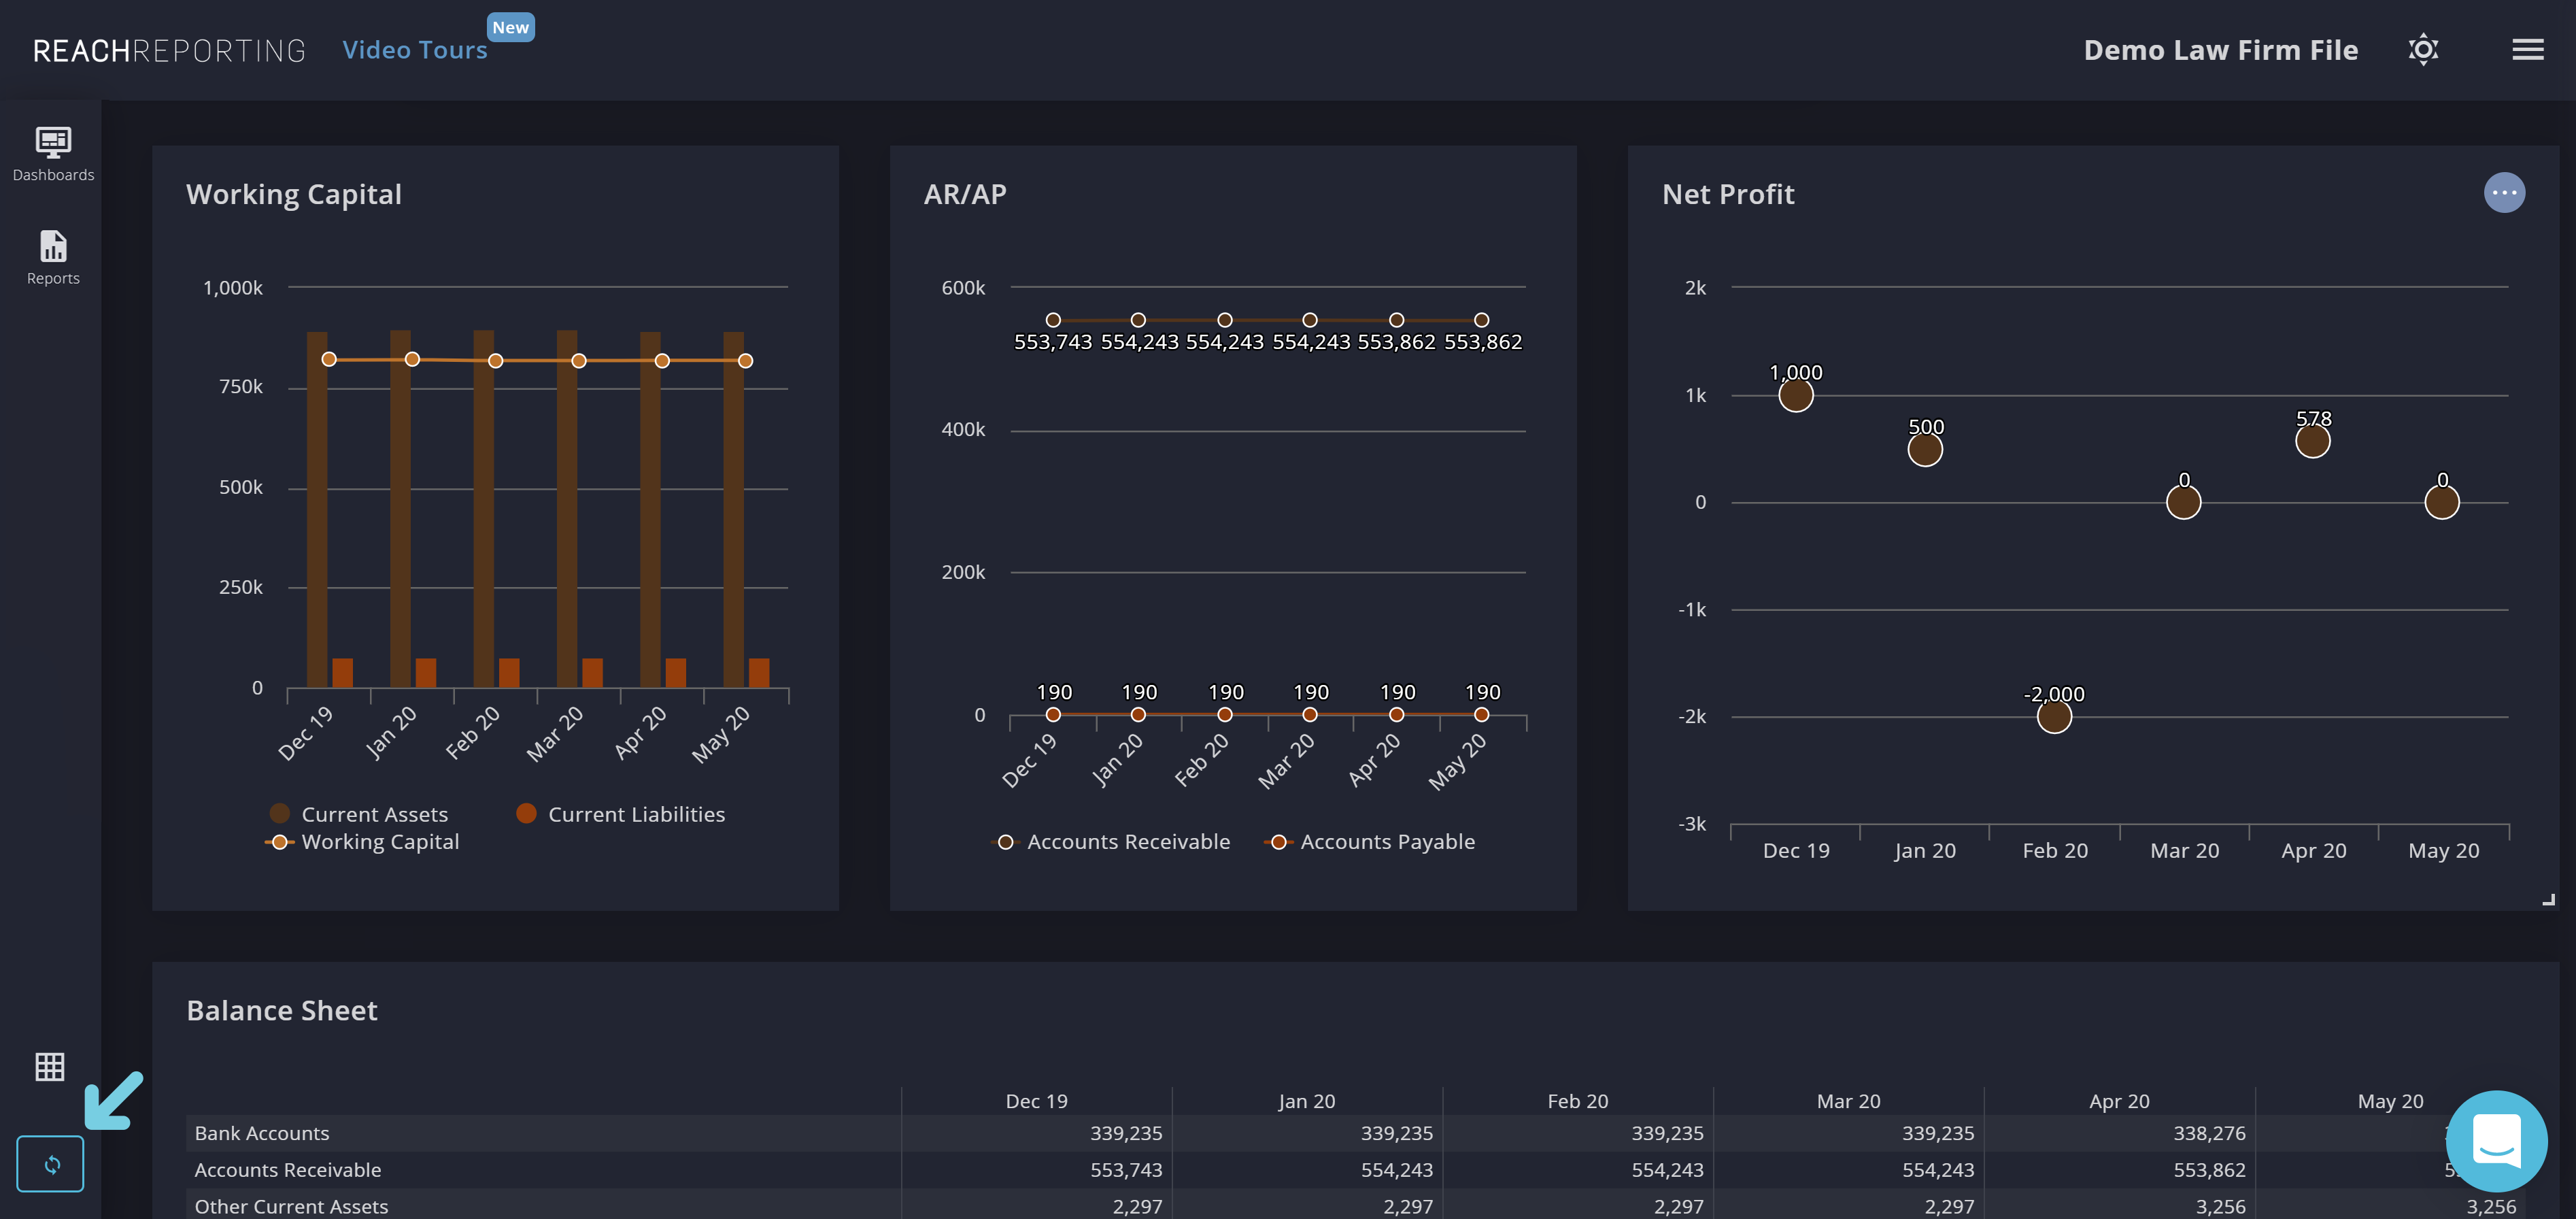The width and height of the screenshot is (2576, 1219).
Task: Click the May 20 column header in table
Action: click(x=2390, y=1101)
